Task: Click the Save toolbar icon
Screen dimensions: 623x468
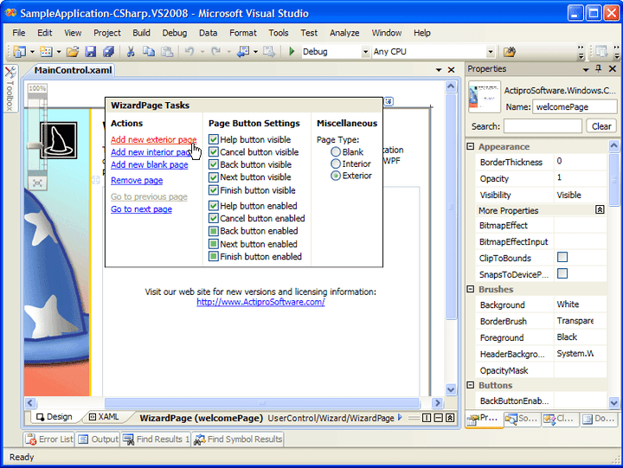Action: point(90,52)
